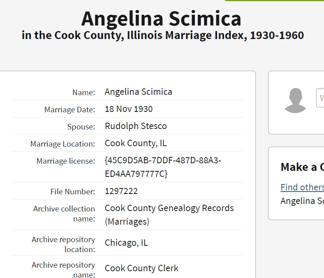The width and height of the screenshot is (324, 278).
Task: Click spouse name "Rudolph Stesco"
Action: (x=136, y=126)
